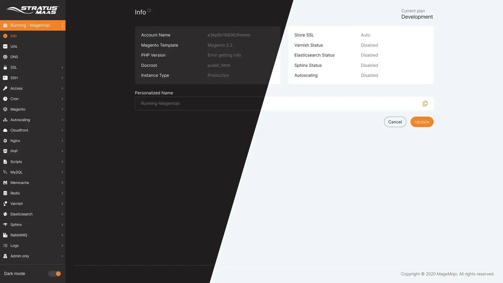503x283 pixels.
Task: Click the server icon for Running - Magemojo
Action: [x=5, y=25]
